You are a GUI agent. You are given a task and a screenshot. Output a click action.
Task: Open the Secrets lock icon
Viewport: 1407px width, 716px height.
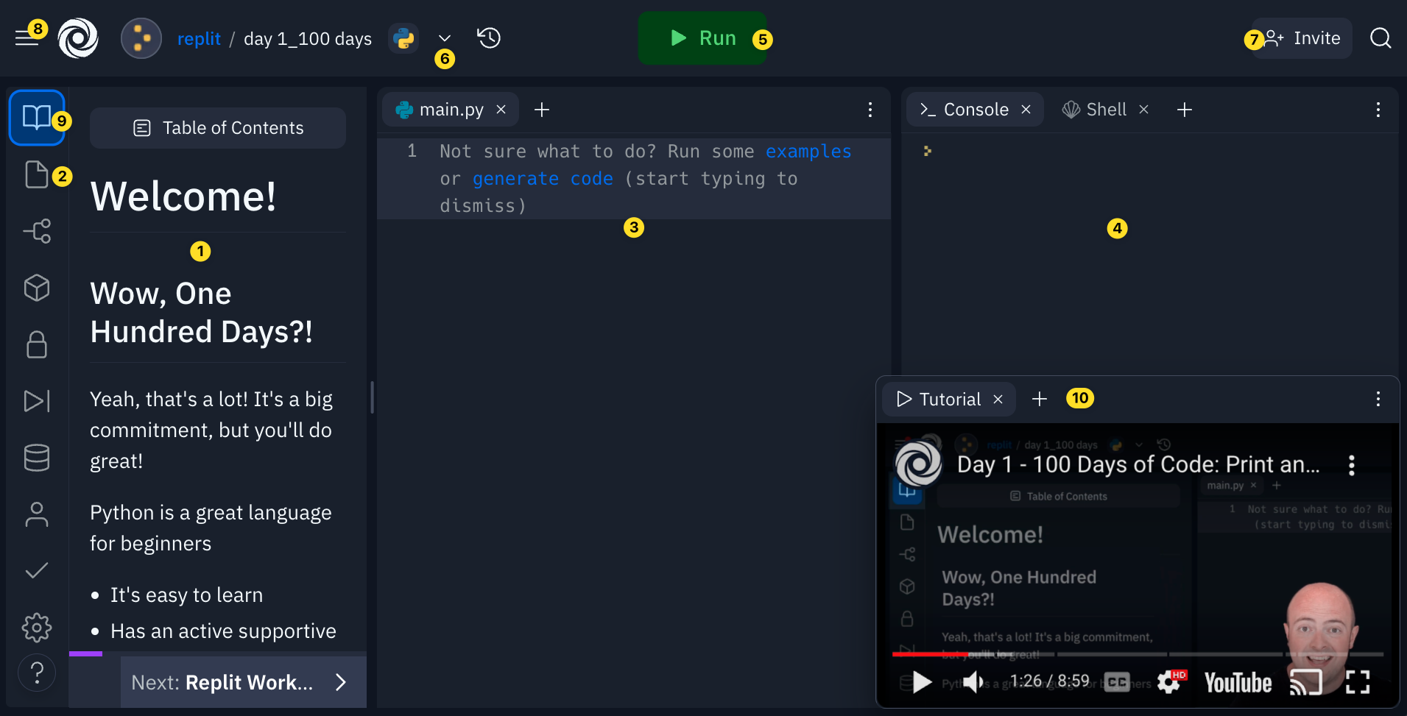point(36,344)
